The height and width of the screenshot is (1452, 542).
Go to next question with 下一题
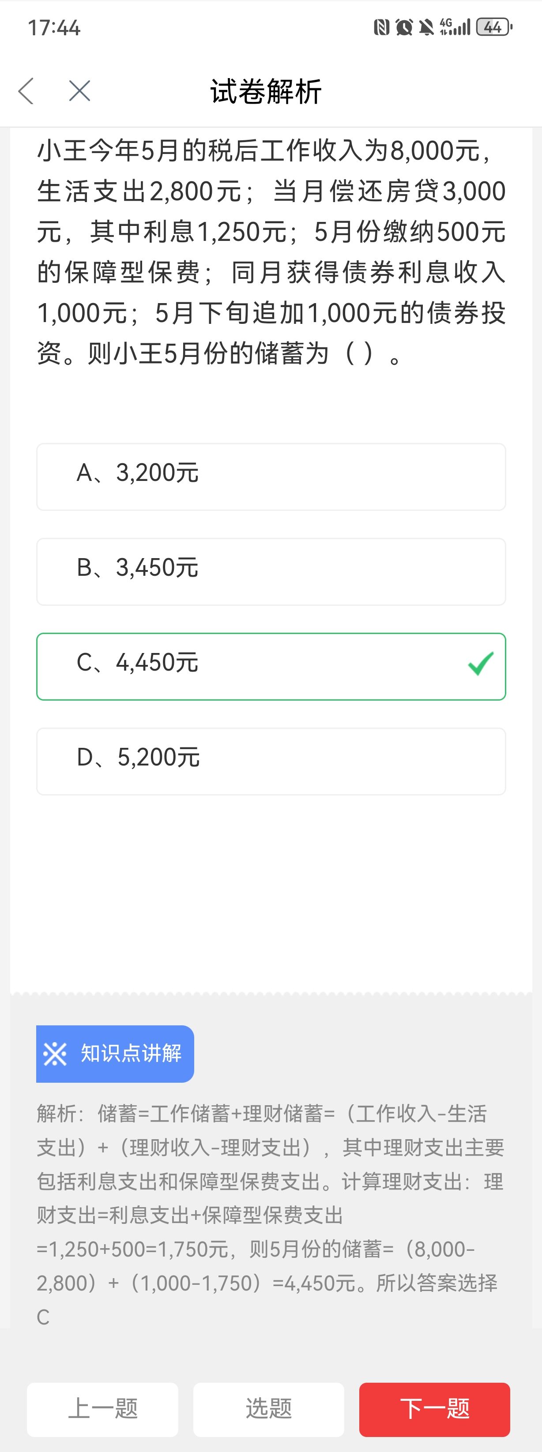(x=434, y=1409)
